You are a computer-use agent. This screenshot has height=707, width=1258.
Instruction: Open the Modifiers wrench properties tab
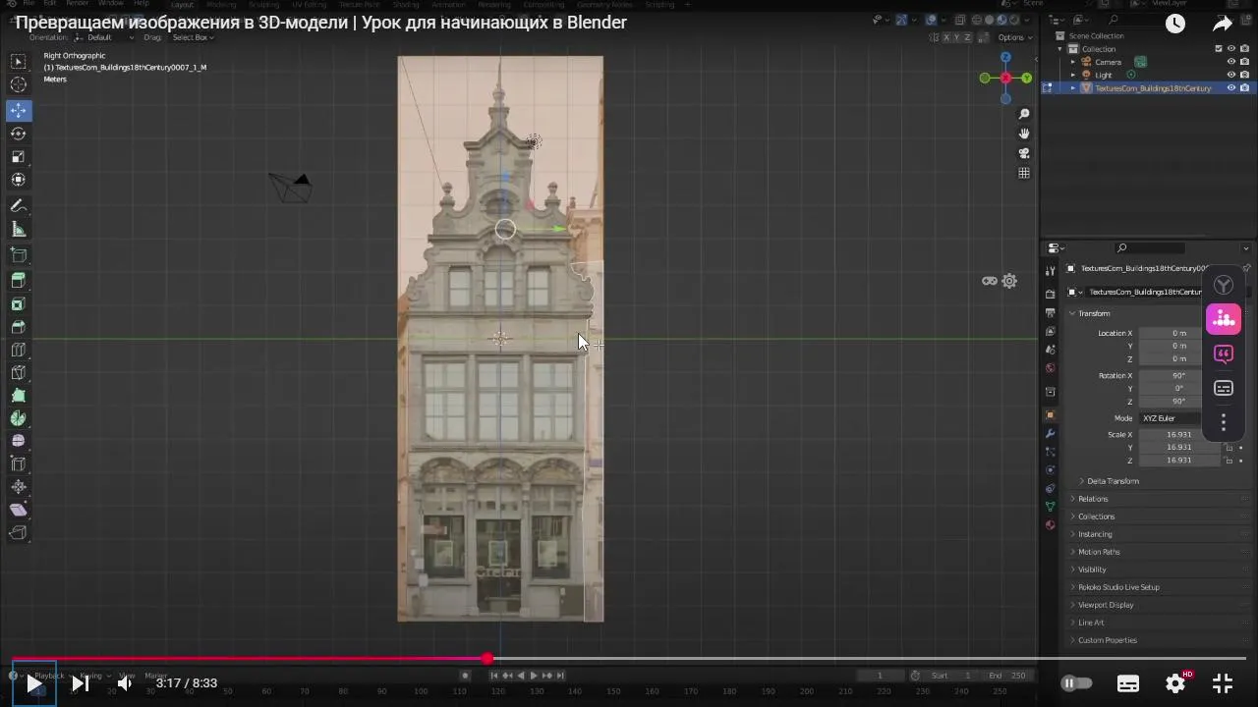tap(1050, 433)
